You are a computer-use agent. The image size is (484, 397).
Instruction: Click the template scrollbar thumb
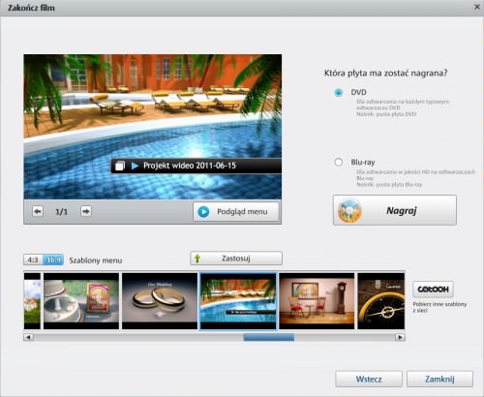point(269,337)
